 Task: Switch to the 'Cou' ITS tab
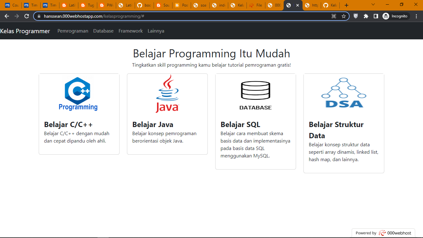[12, 5]
